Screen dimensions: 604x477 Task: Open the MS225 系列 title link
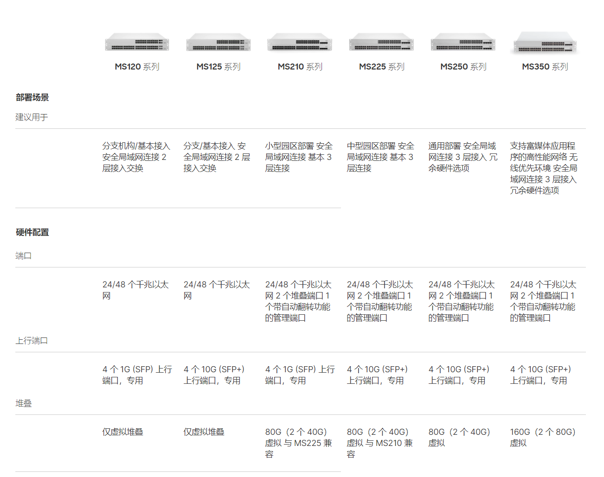pyautogui.click(x=381, y=67)
